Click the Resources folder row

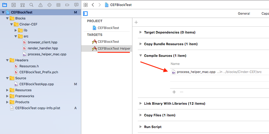tap(40, 90)
